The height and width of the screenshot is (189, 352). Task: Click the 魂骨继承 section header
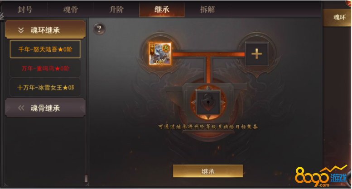click(45, 108)
